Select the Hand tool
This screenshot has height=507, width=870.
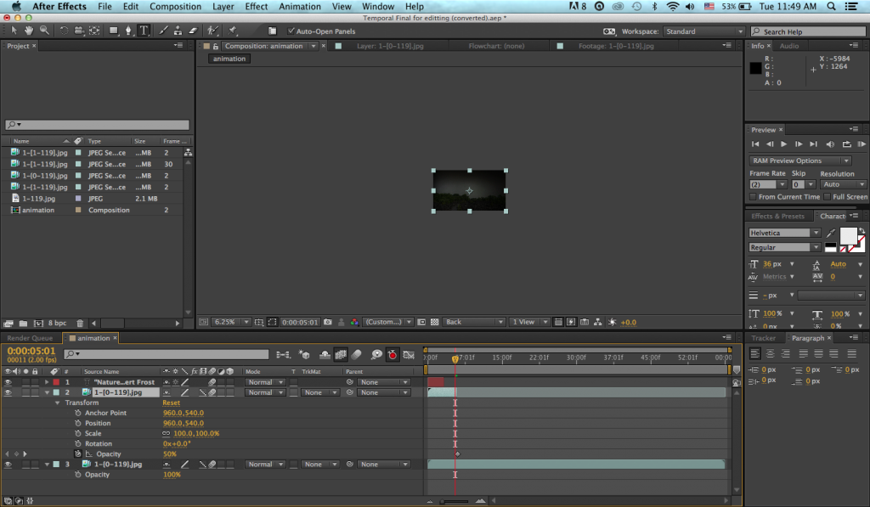tap(29, 31)
